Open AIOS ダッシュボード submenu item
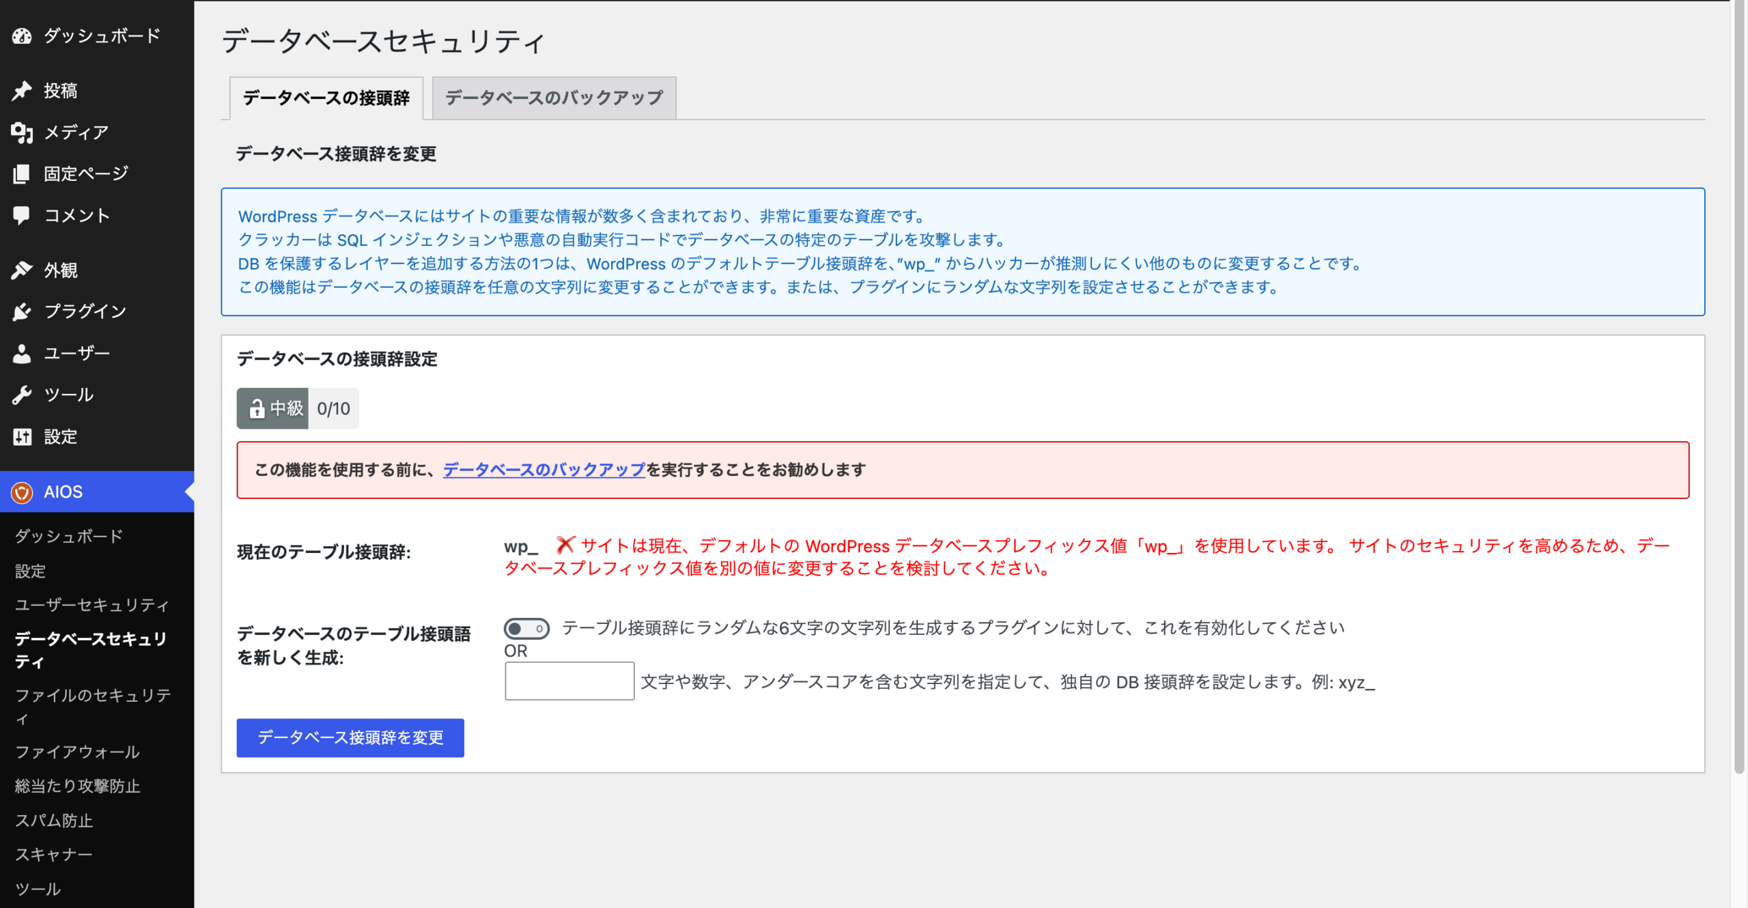This screenshot has height=908, width=1748. 69,536
